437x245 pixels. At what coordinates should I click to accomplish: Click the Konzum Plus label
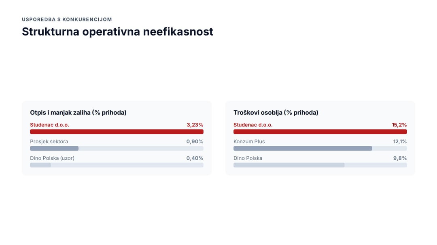[249, 142]
